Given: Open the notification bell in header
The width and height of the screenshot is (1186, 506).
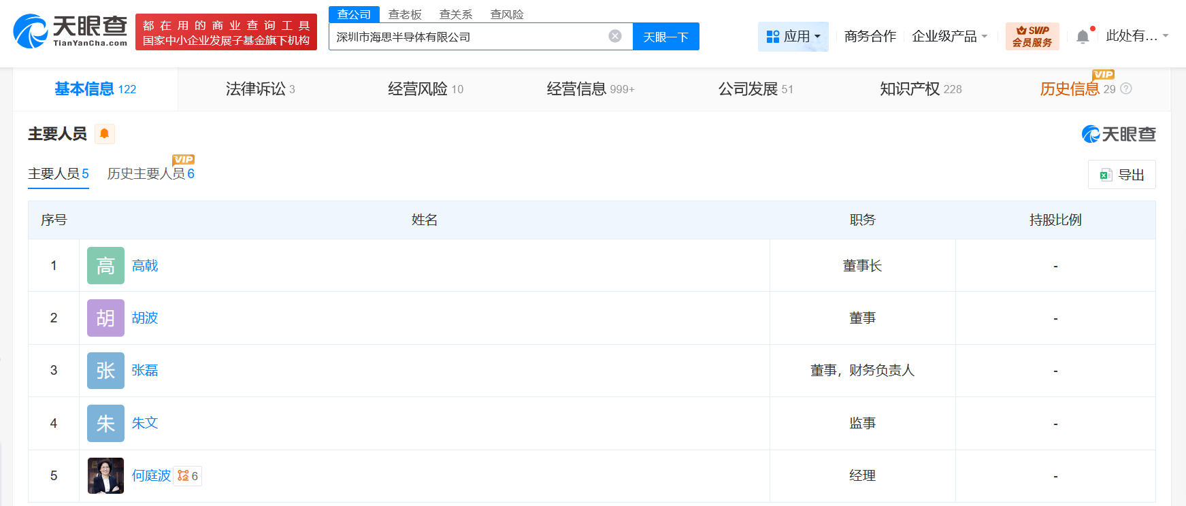Looking at the screenshot, I should point(1083,37).
